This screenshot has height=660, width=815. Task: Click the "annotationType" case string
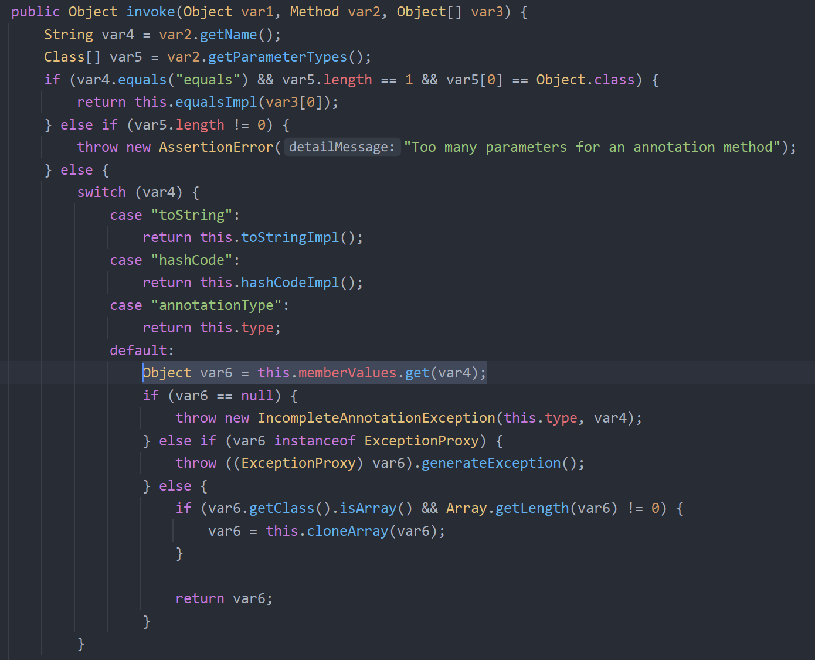pyautogui.click(x=216, y=305)
